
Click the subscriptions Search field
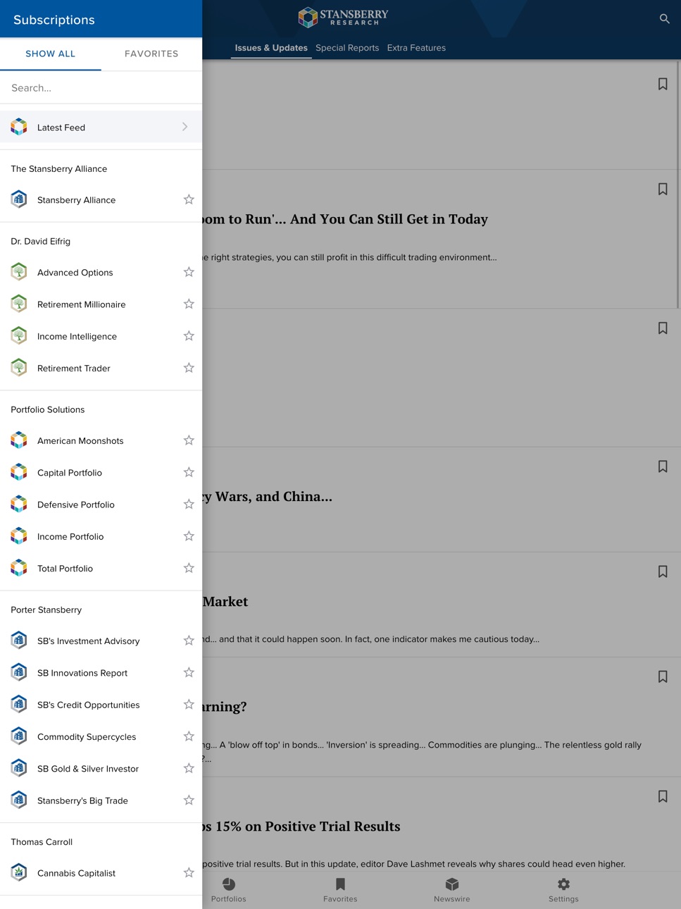[101, 87]
